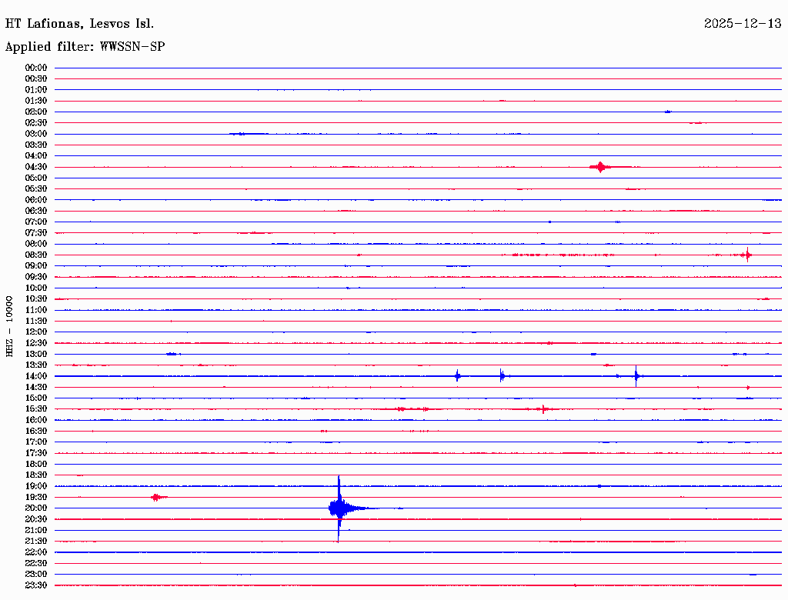Select the 01:00 time label
Viewport: 788px width, 600px height.
tap(36, 90)
